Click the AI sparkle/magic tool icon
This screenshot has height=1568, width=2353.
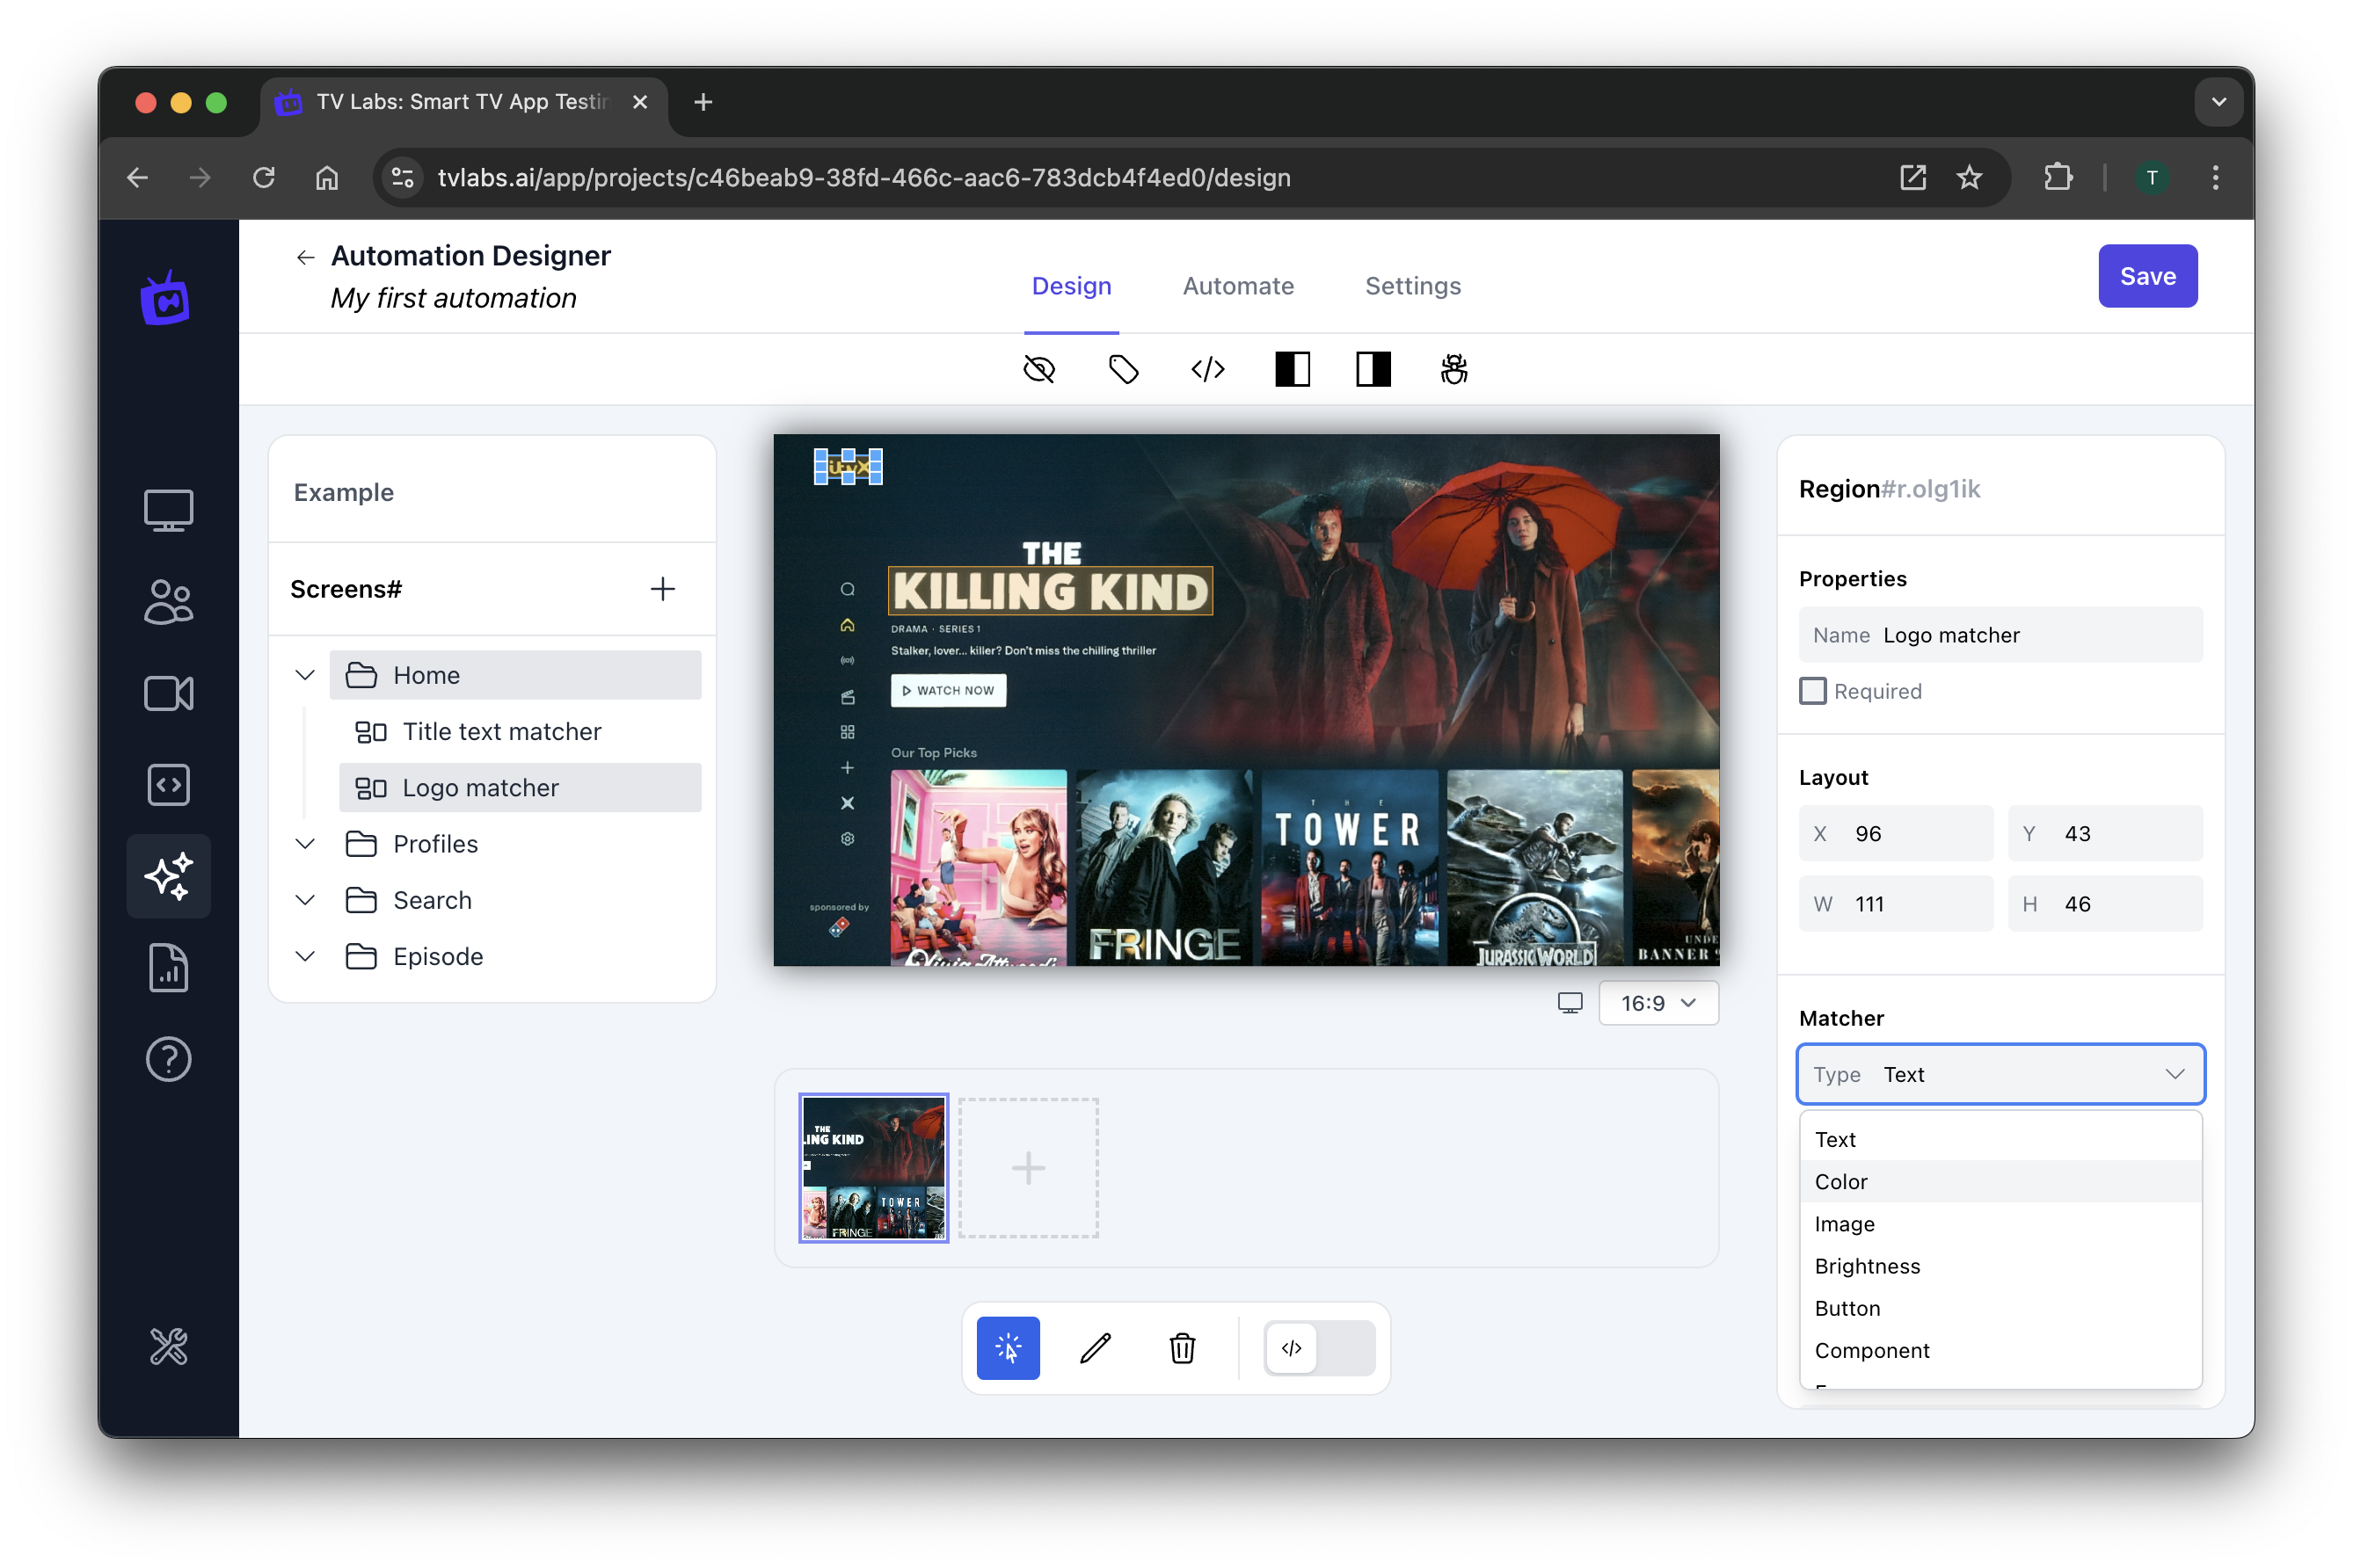tap(170, 875)
